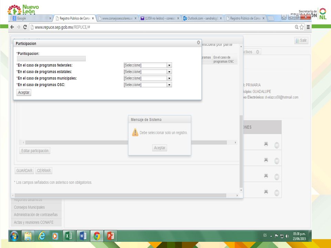Click the email dvelazco58@hotmail.com text

pyautogui.click(x=282, y=97)
